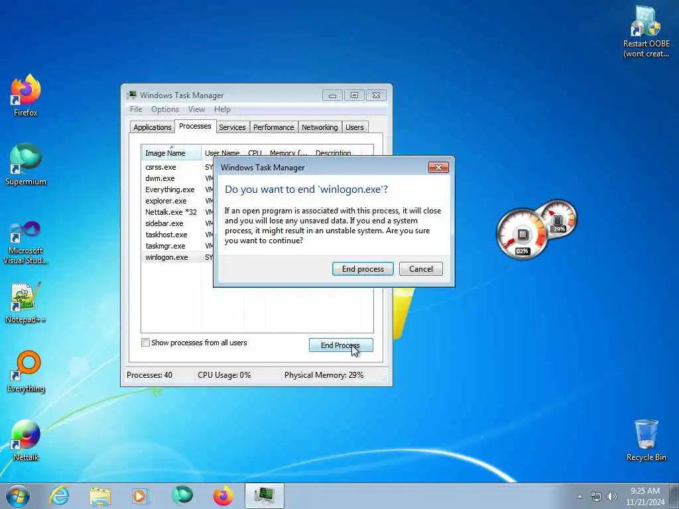Open the Everything desktop shortcut

point(26,371)
